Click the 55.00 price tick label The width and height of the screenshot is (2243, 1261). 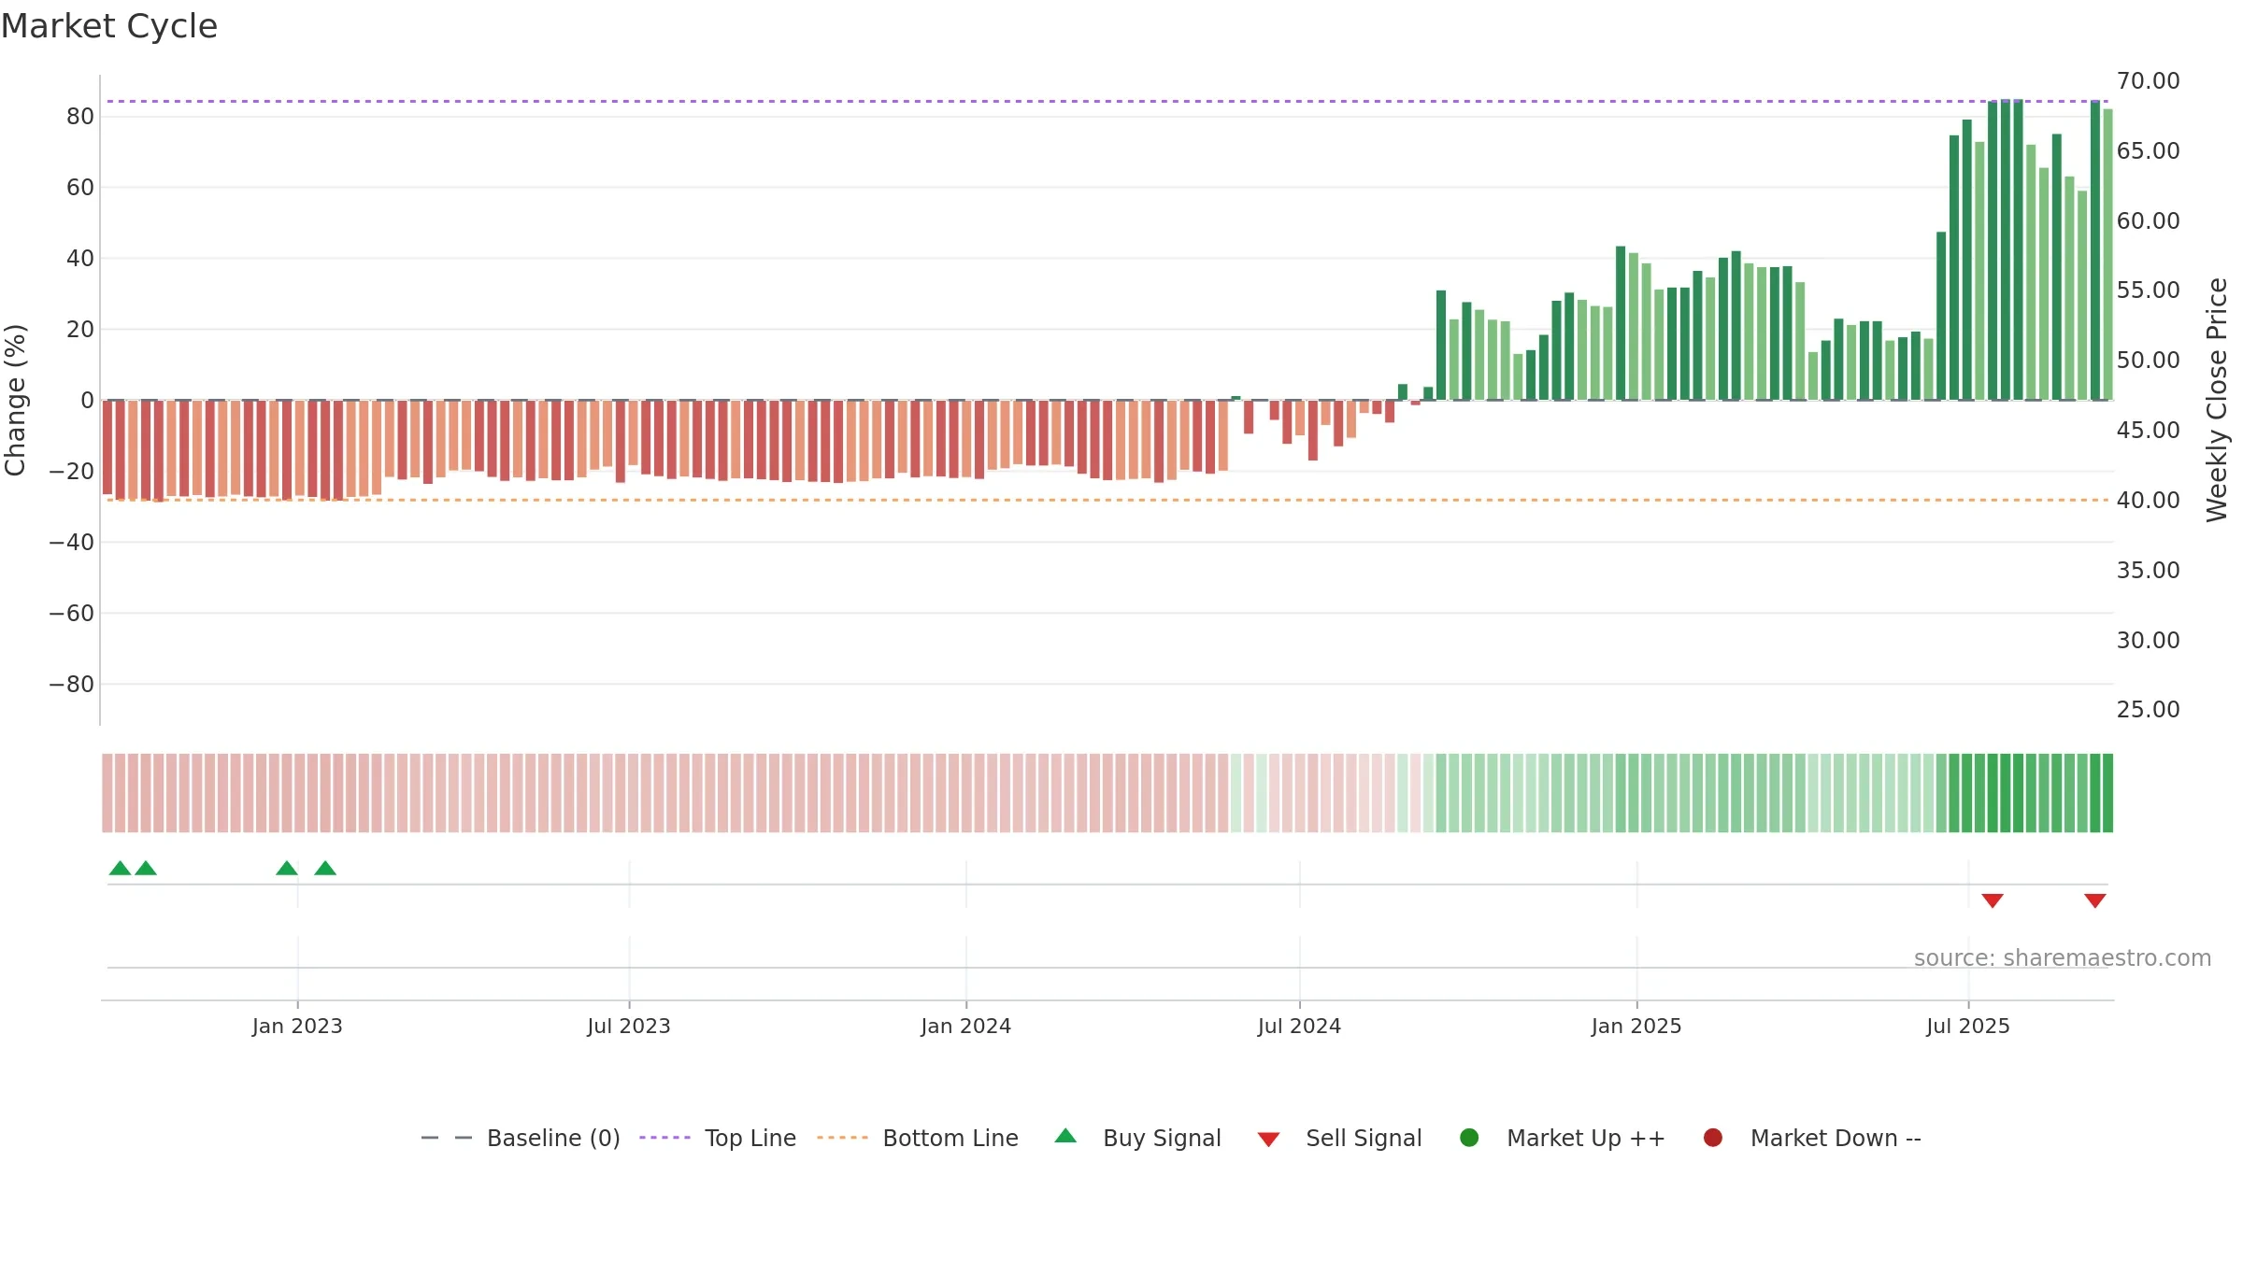(2149, 290)
